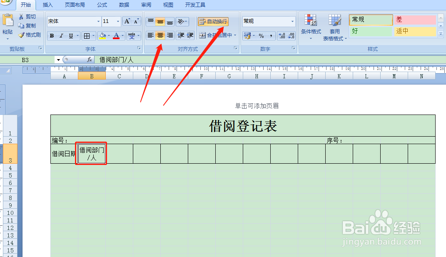Activate the Format Painter (格式刷)
The image size is (446, 257).
(x=30, y=35)
